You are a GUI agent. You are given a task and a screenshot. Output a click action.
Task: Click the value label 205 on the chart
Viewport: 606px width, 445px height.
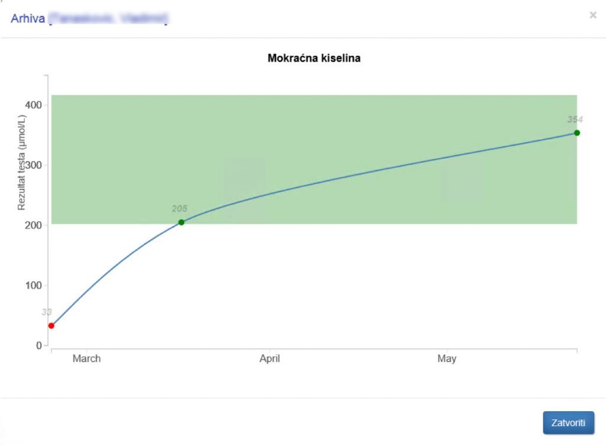click(179, 209)
